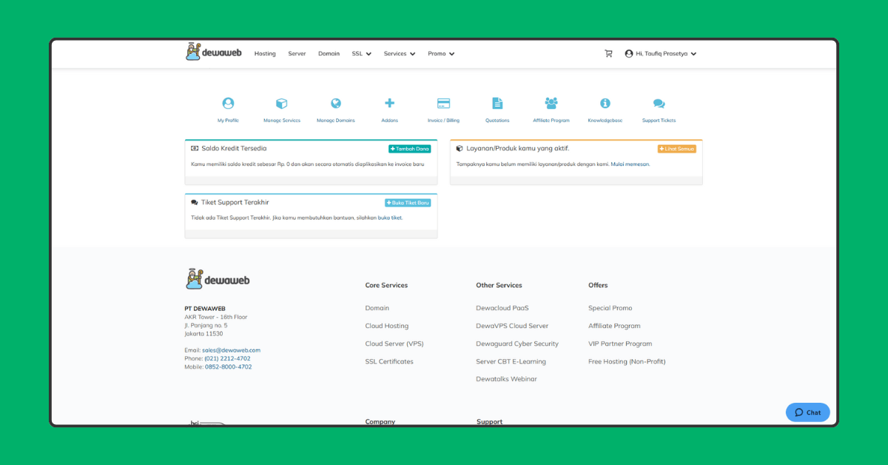
Task: Click the Quotations document icon
Action: (x=497, y=104)
